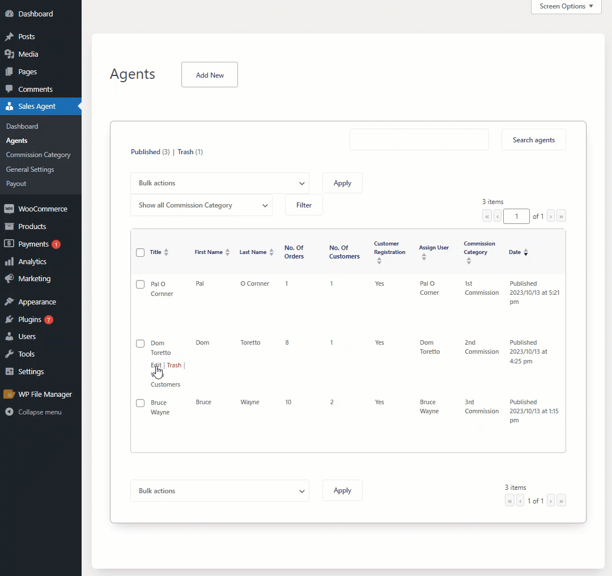Click top pagination last page arrow
Screen dimensions: 612x576
coord(561,216)
